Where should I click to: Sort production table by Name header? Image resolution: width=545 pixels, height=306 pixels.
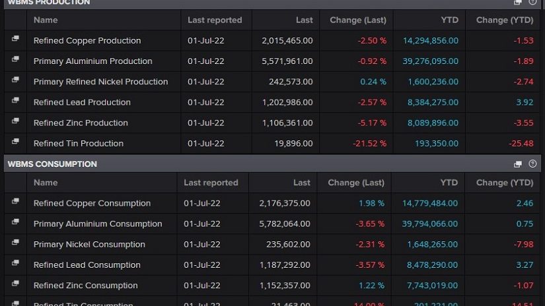click(x=46, y=20)
